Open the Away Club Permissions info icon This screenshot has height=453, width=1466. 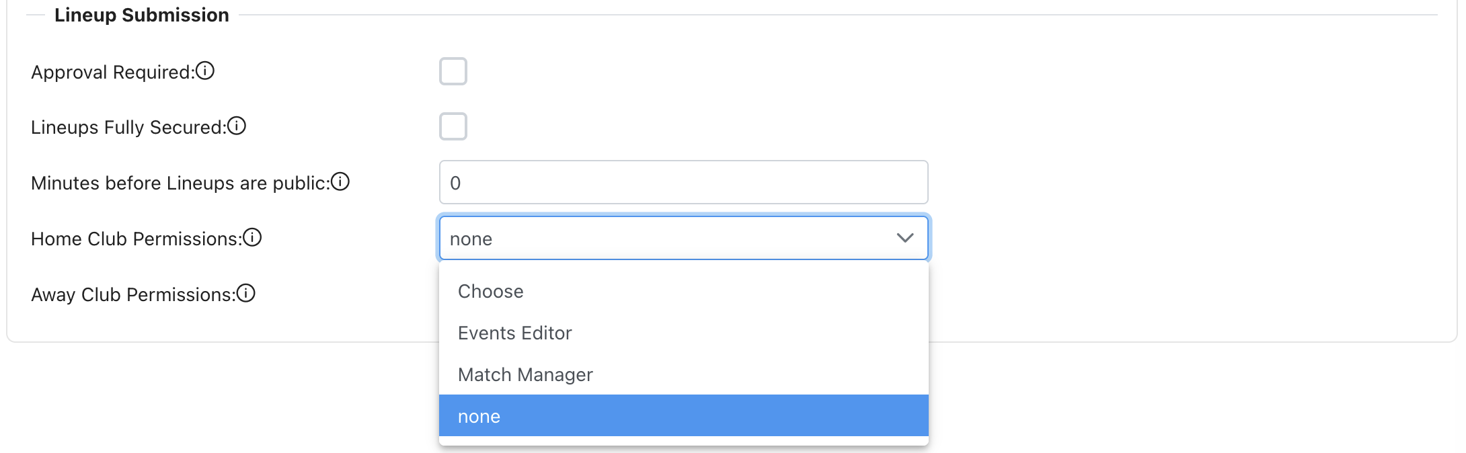[246, 293]
